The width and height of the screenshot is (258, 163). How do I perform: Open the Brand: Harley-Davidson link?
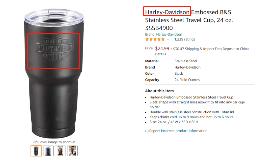(x=164, y=34)
